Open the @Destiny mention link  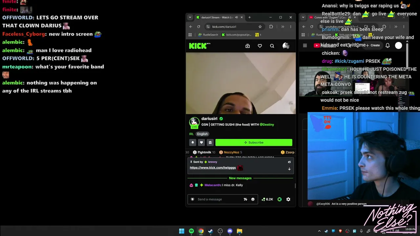267,125
